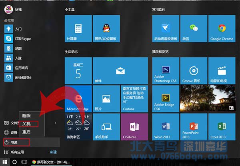
Task: Open the house photo news tile
Action: tap(208, 99)
